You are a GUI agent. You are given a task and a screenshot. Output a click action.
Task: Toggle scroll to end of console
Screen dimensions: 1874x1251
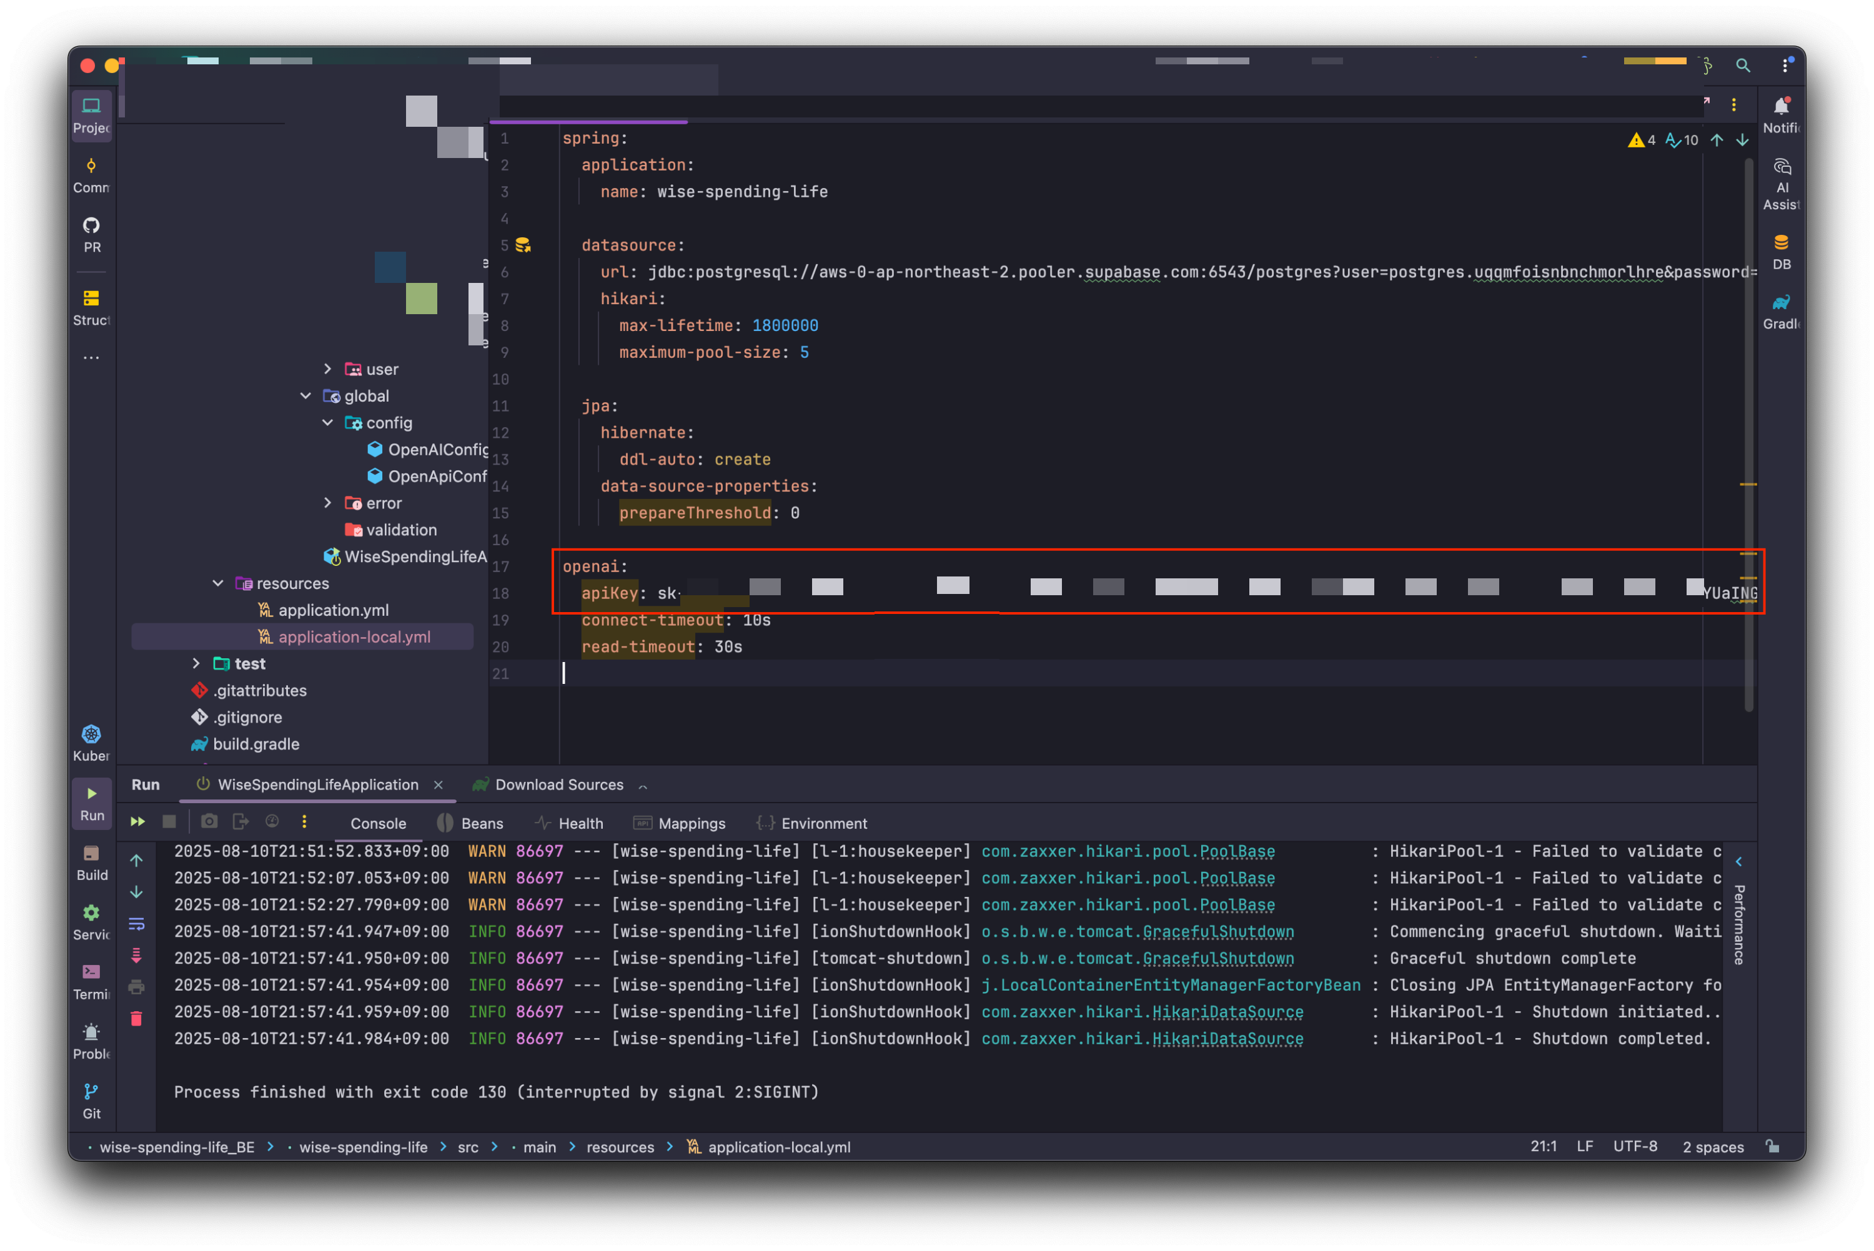tap(136, 955)
